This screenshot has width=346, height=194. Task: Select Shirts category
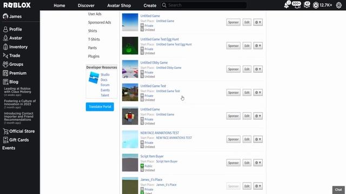pos(92,31)
